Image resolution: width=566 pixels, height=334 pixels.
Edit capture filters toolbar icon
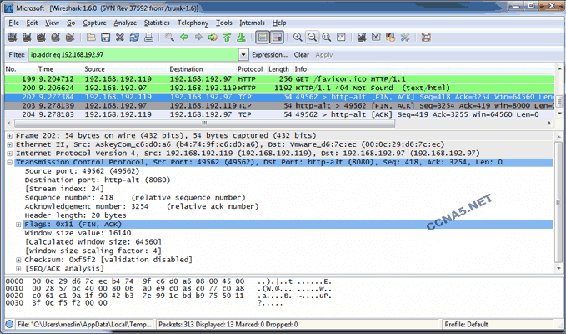click(362, 38)
